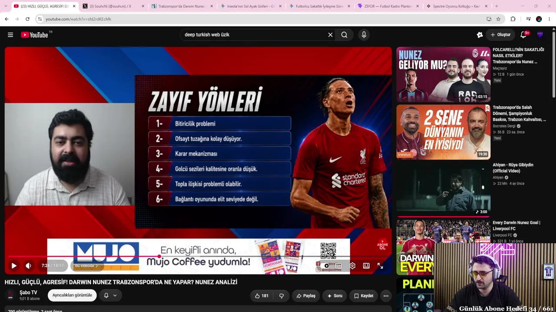
Task: Toggle subtitles in the video player
Action: [x=338, y=266]
